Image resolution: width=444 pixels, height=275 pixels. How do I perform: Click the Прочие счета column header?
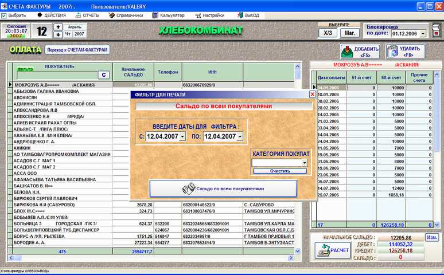click(x=419, y=77)
